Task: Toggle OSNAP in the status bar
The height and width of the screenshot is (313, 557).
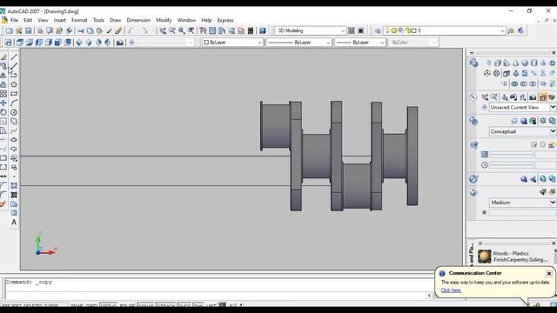Action: (145, 305)
